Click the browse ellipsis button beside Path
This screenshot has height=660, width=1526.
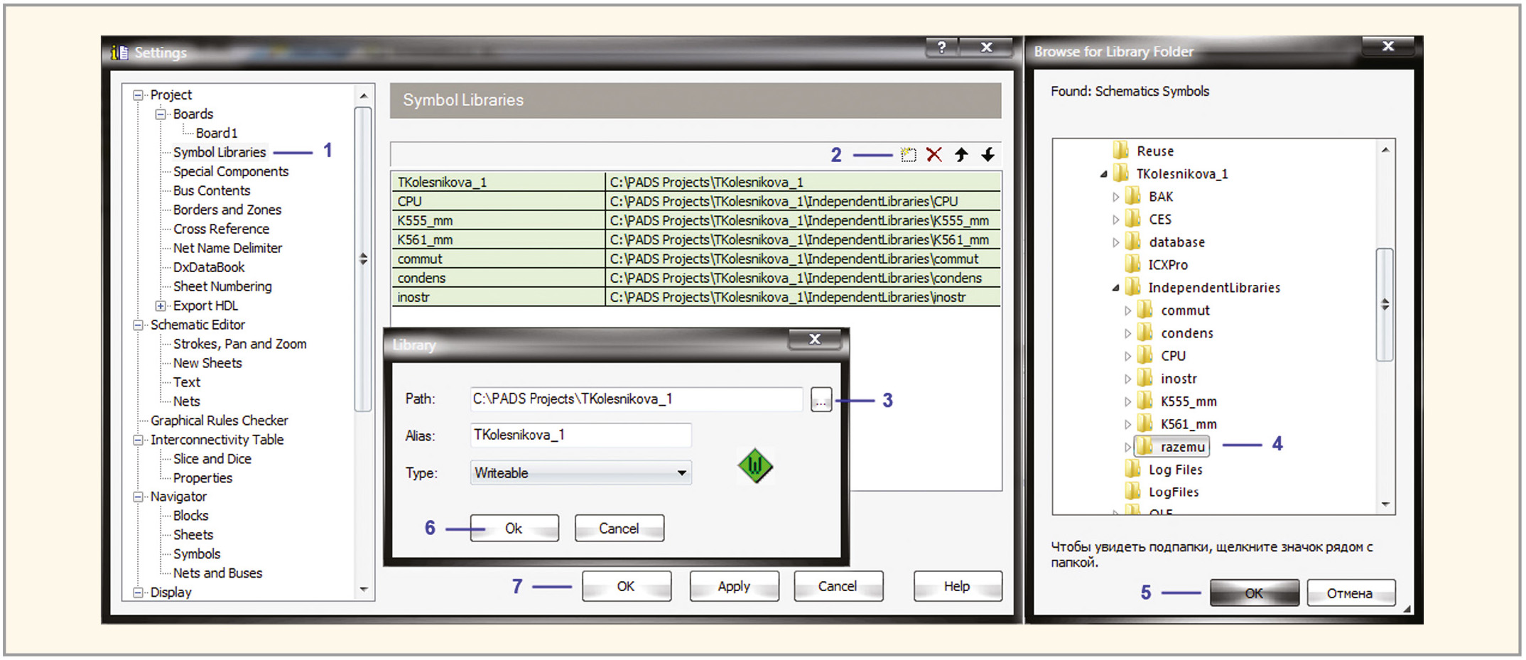tap(821, 400)
